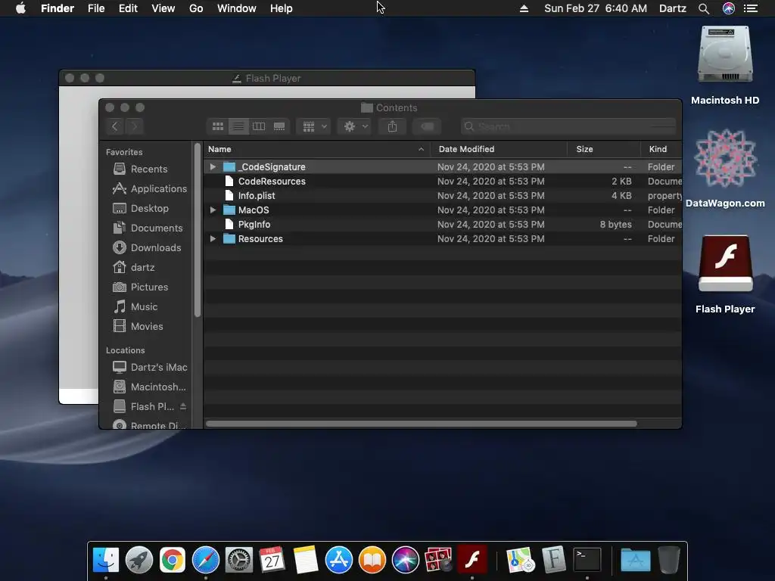Image resolution: width=775 pixels, height=581 pixels.
Task: Open the Help menu
Action: coord(282,8)
